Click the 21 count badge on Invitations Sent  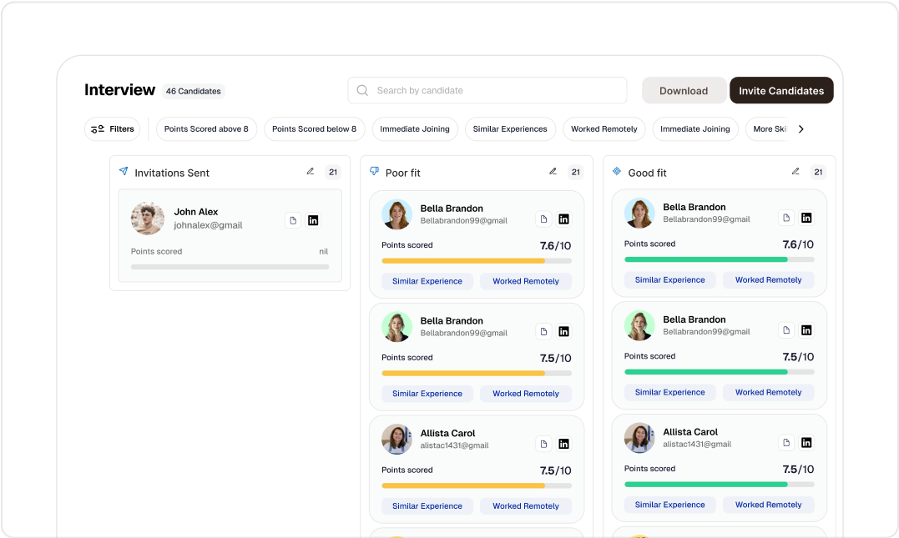[333, 172]
